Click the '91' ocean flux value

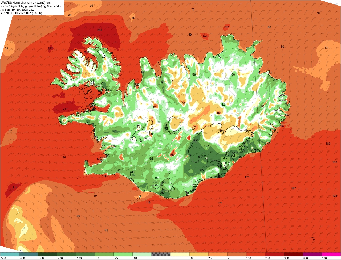click(106, 230)
